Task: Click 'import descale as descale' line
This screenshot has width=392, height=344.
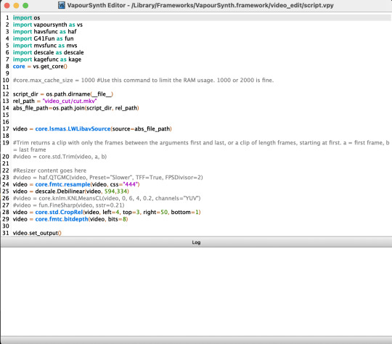Action: click(x=48, y=52)
